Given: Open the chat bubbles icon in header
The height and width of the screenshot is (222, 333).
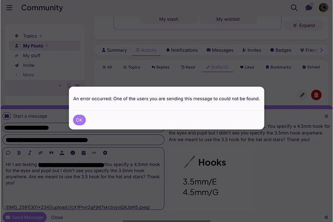Looking at the screenshot, I should [309, 8].
